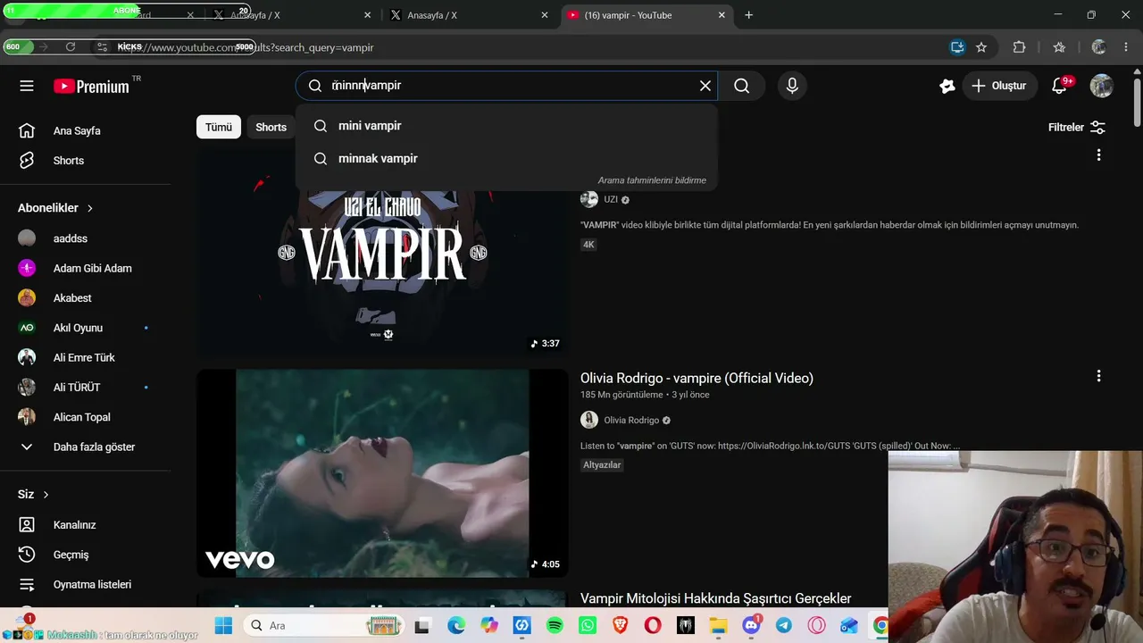Screen dimensions: 1143x643
Task: Open Ali Emre Türk subscription
Action: click(x=85, y=357)
